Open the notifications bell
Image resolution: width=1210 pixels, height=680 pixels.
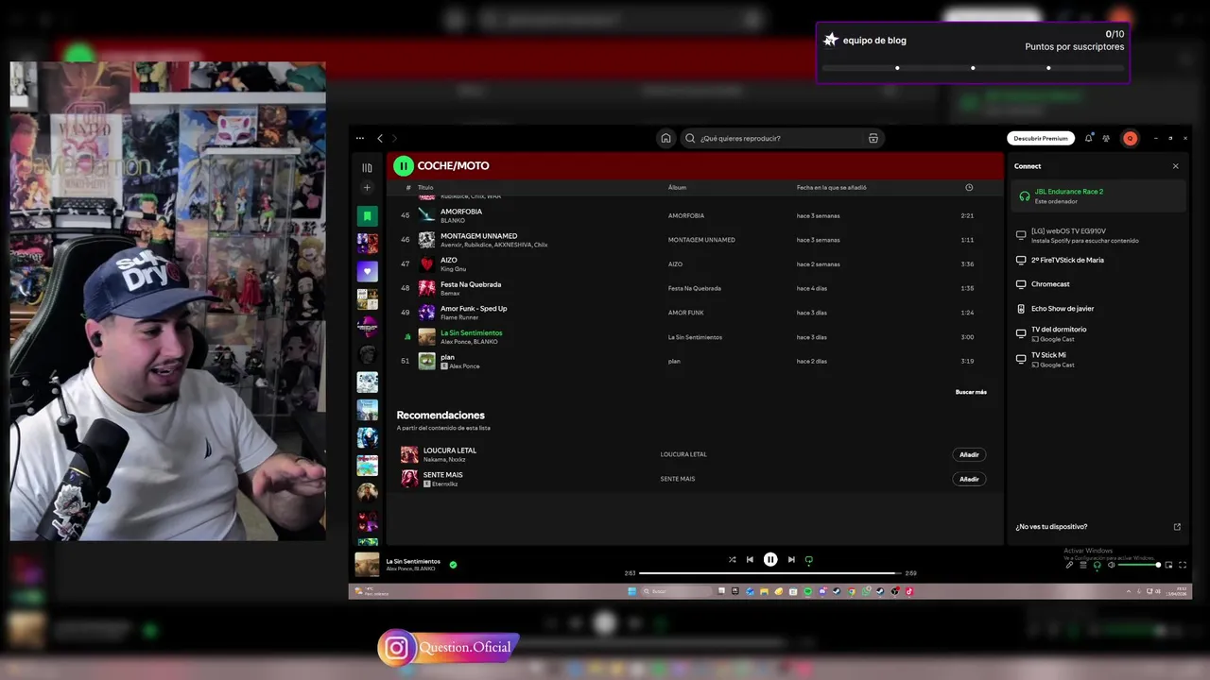click(x=1089, y=138)
